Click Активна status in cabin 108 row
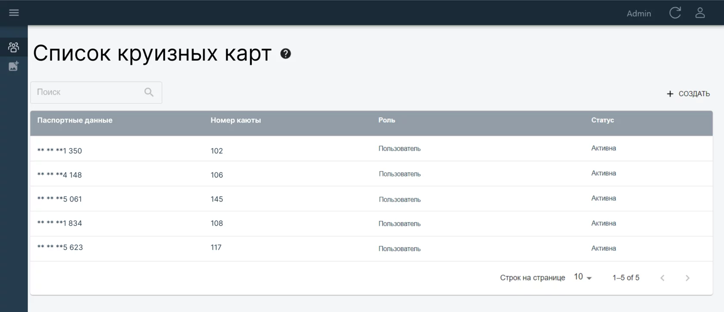The height and width of the screenshot is (312, 724). tap(603, 223)
